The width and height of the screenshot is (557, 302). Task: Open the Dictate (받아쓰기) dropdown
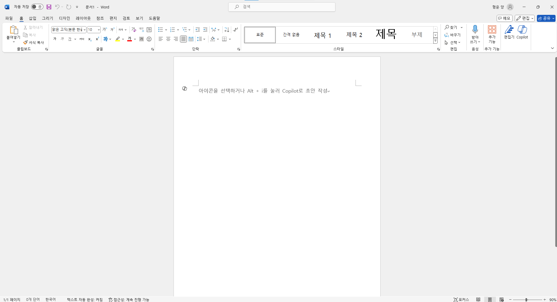(x=475, y=42)
